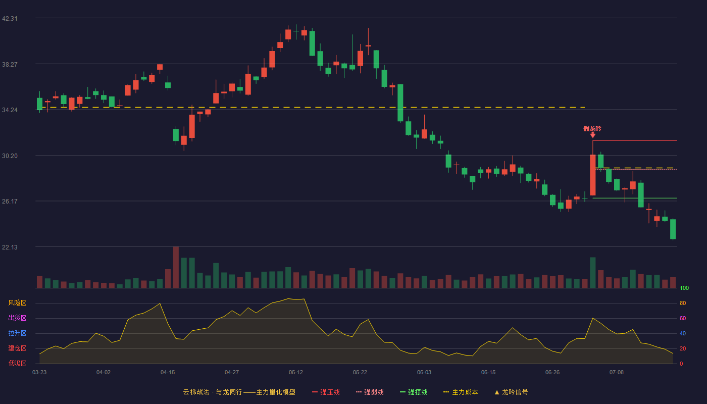Select the 出货区 zone label
The image size is (707, 404).
[17, 318]
